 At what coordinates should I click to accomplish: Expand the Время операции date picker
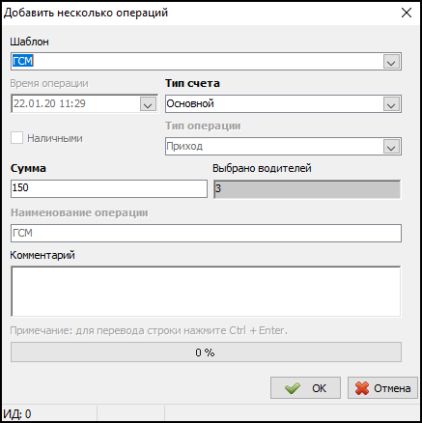[x=148, y=104]
